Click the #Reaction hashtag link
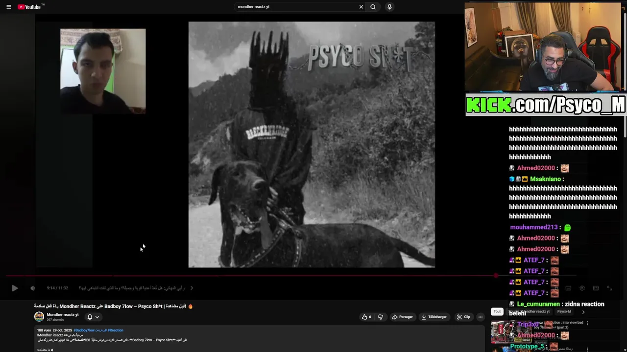 pyautogui.click(x=116, y=330)
